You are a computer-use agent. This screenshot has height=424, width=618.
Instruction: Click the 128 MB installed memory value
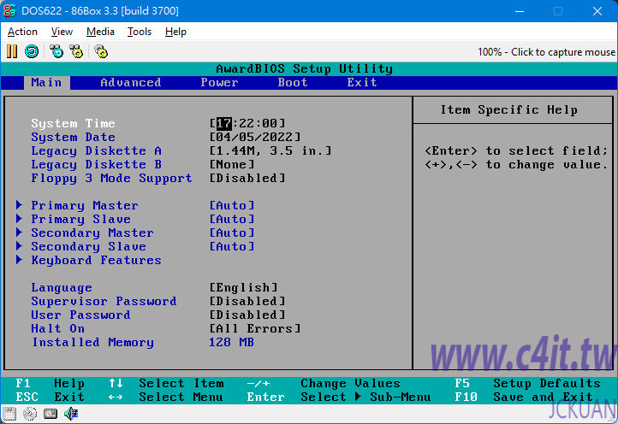[232, 342]
